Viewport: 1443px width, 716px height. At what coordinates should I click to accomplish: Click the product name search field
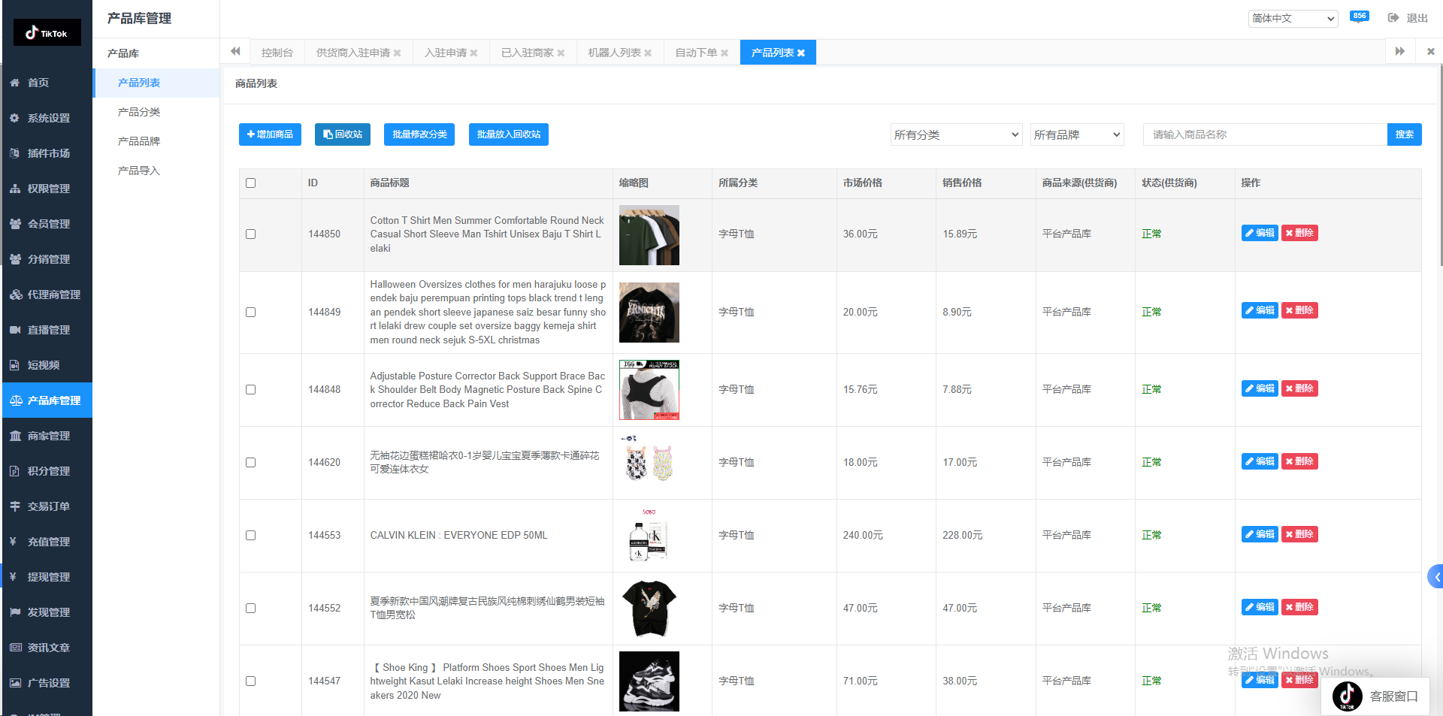1264,134
